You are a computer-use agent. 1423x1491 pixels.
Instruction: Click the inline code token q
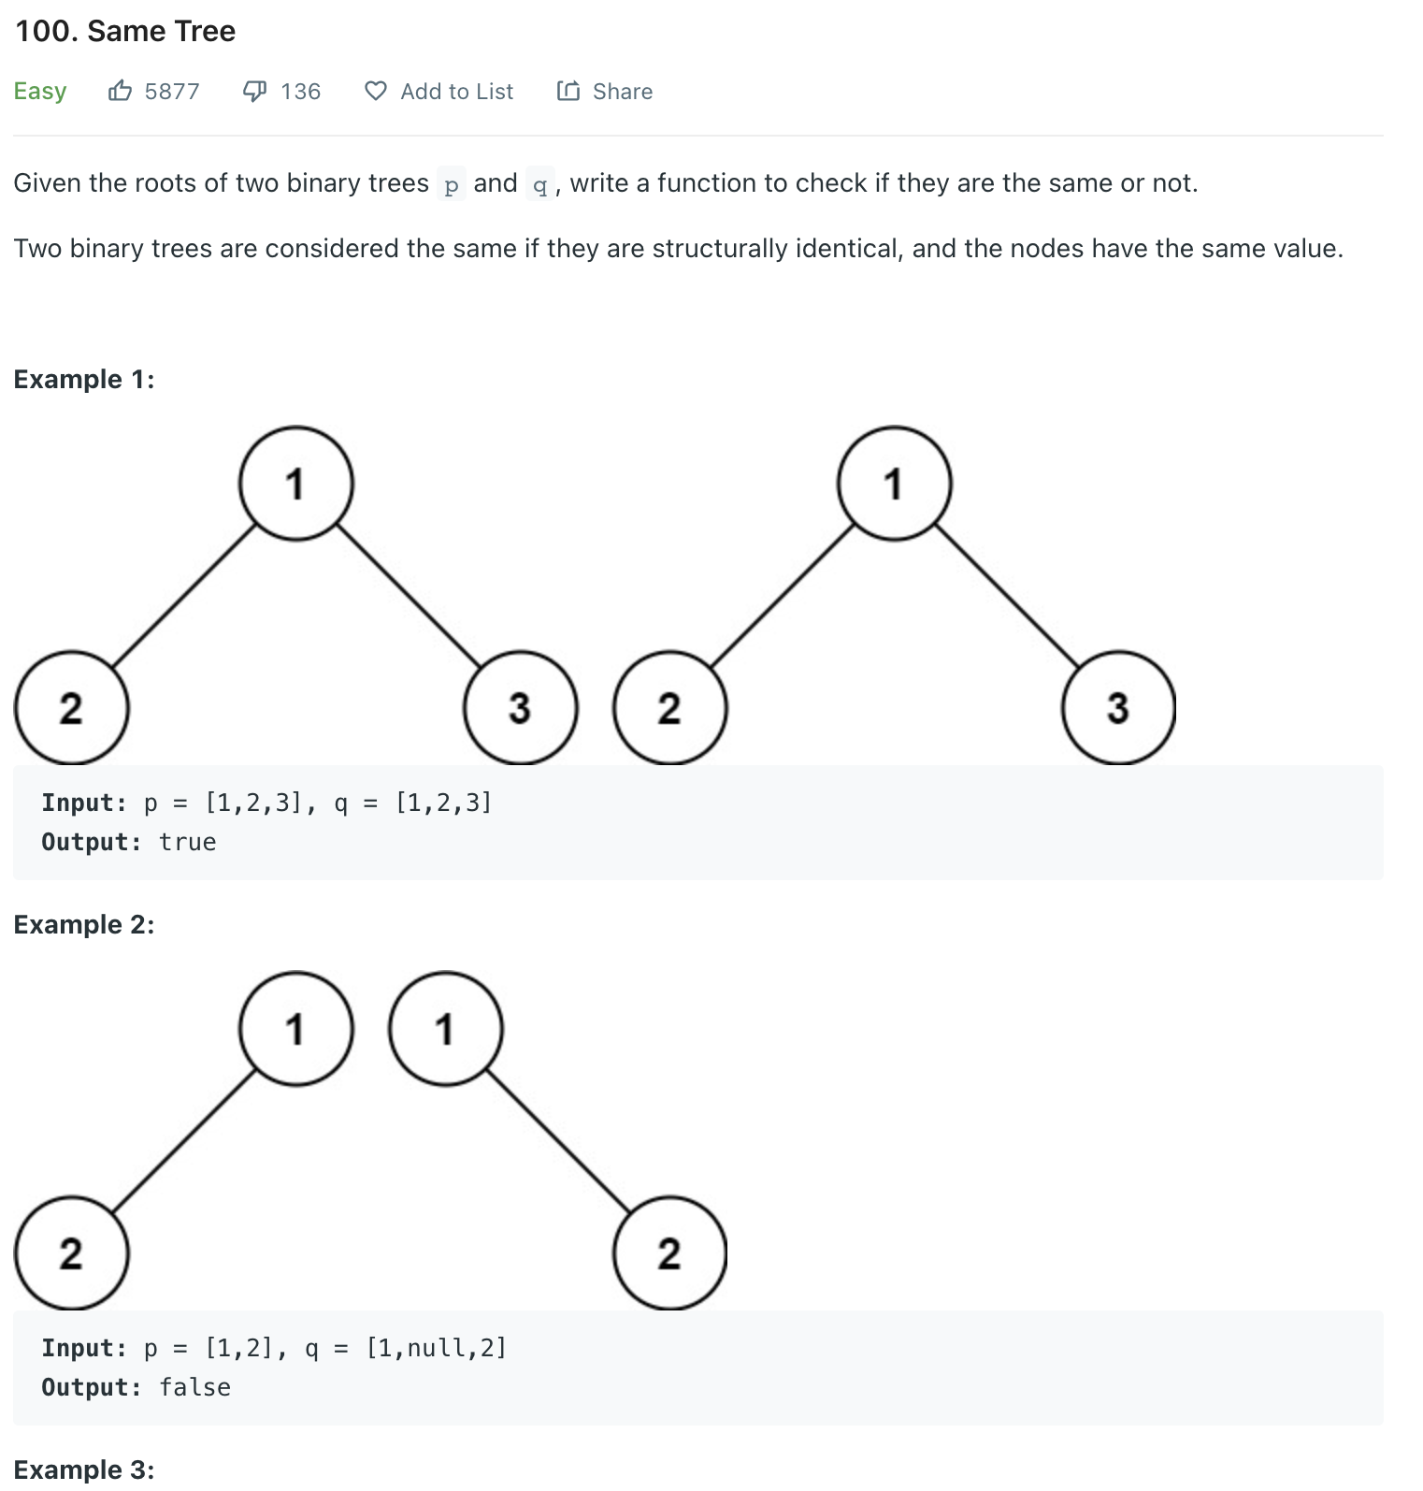coord(539,183)
